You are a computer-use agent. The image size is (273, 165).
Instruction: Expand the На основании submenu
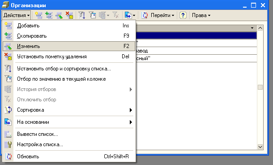(x=69, y=122)
